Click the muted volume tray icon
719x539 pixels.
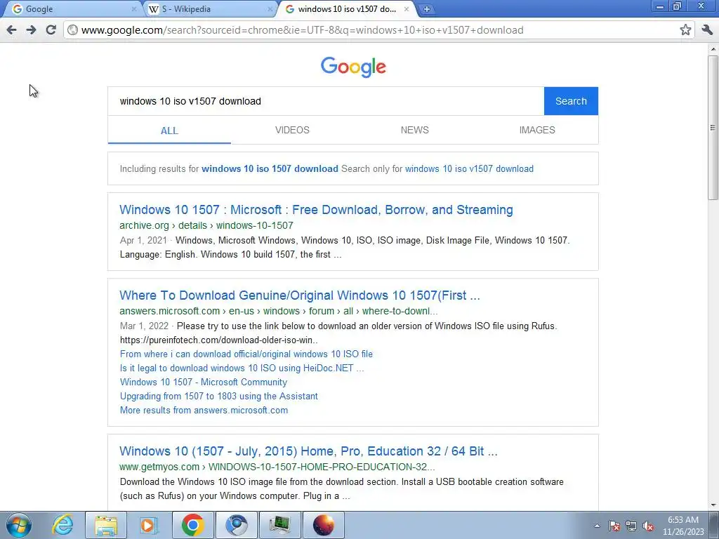648,526
